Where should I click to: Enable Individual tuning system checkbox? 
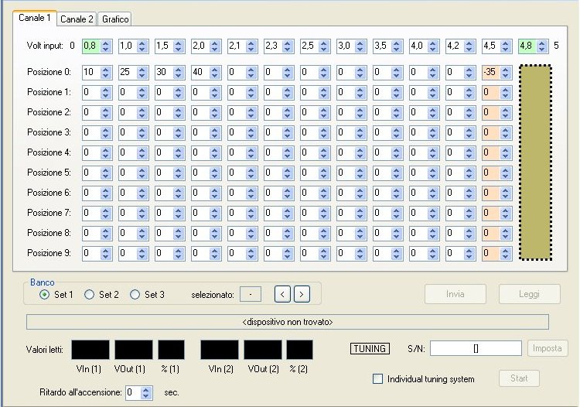click(377, 379)
